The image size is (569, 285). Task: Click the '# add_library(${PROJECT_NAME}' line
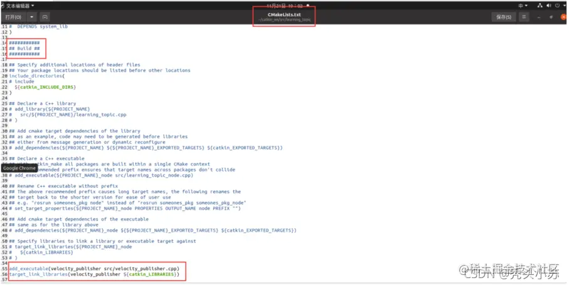50,109
